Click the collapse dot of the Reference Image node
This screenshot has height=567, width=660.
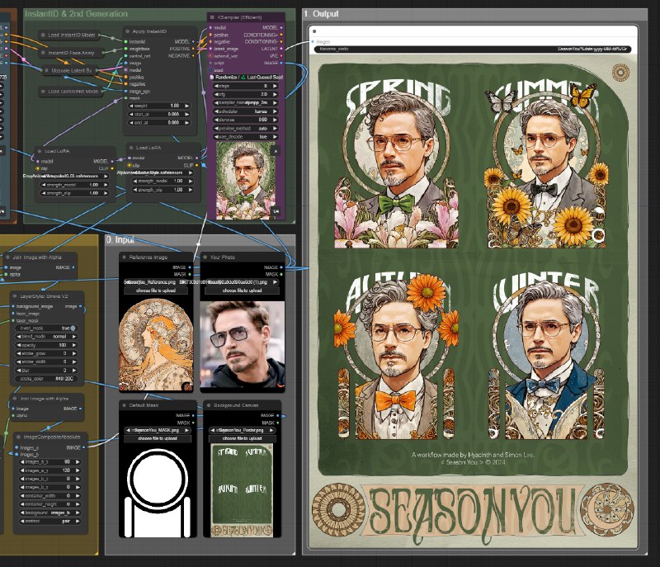[124, 257]
